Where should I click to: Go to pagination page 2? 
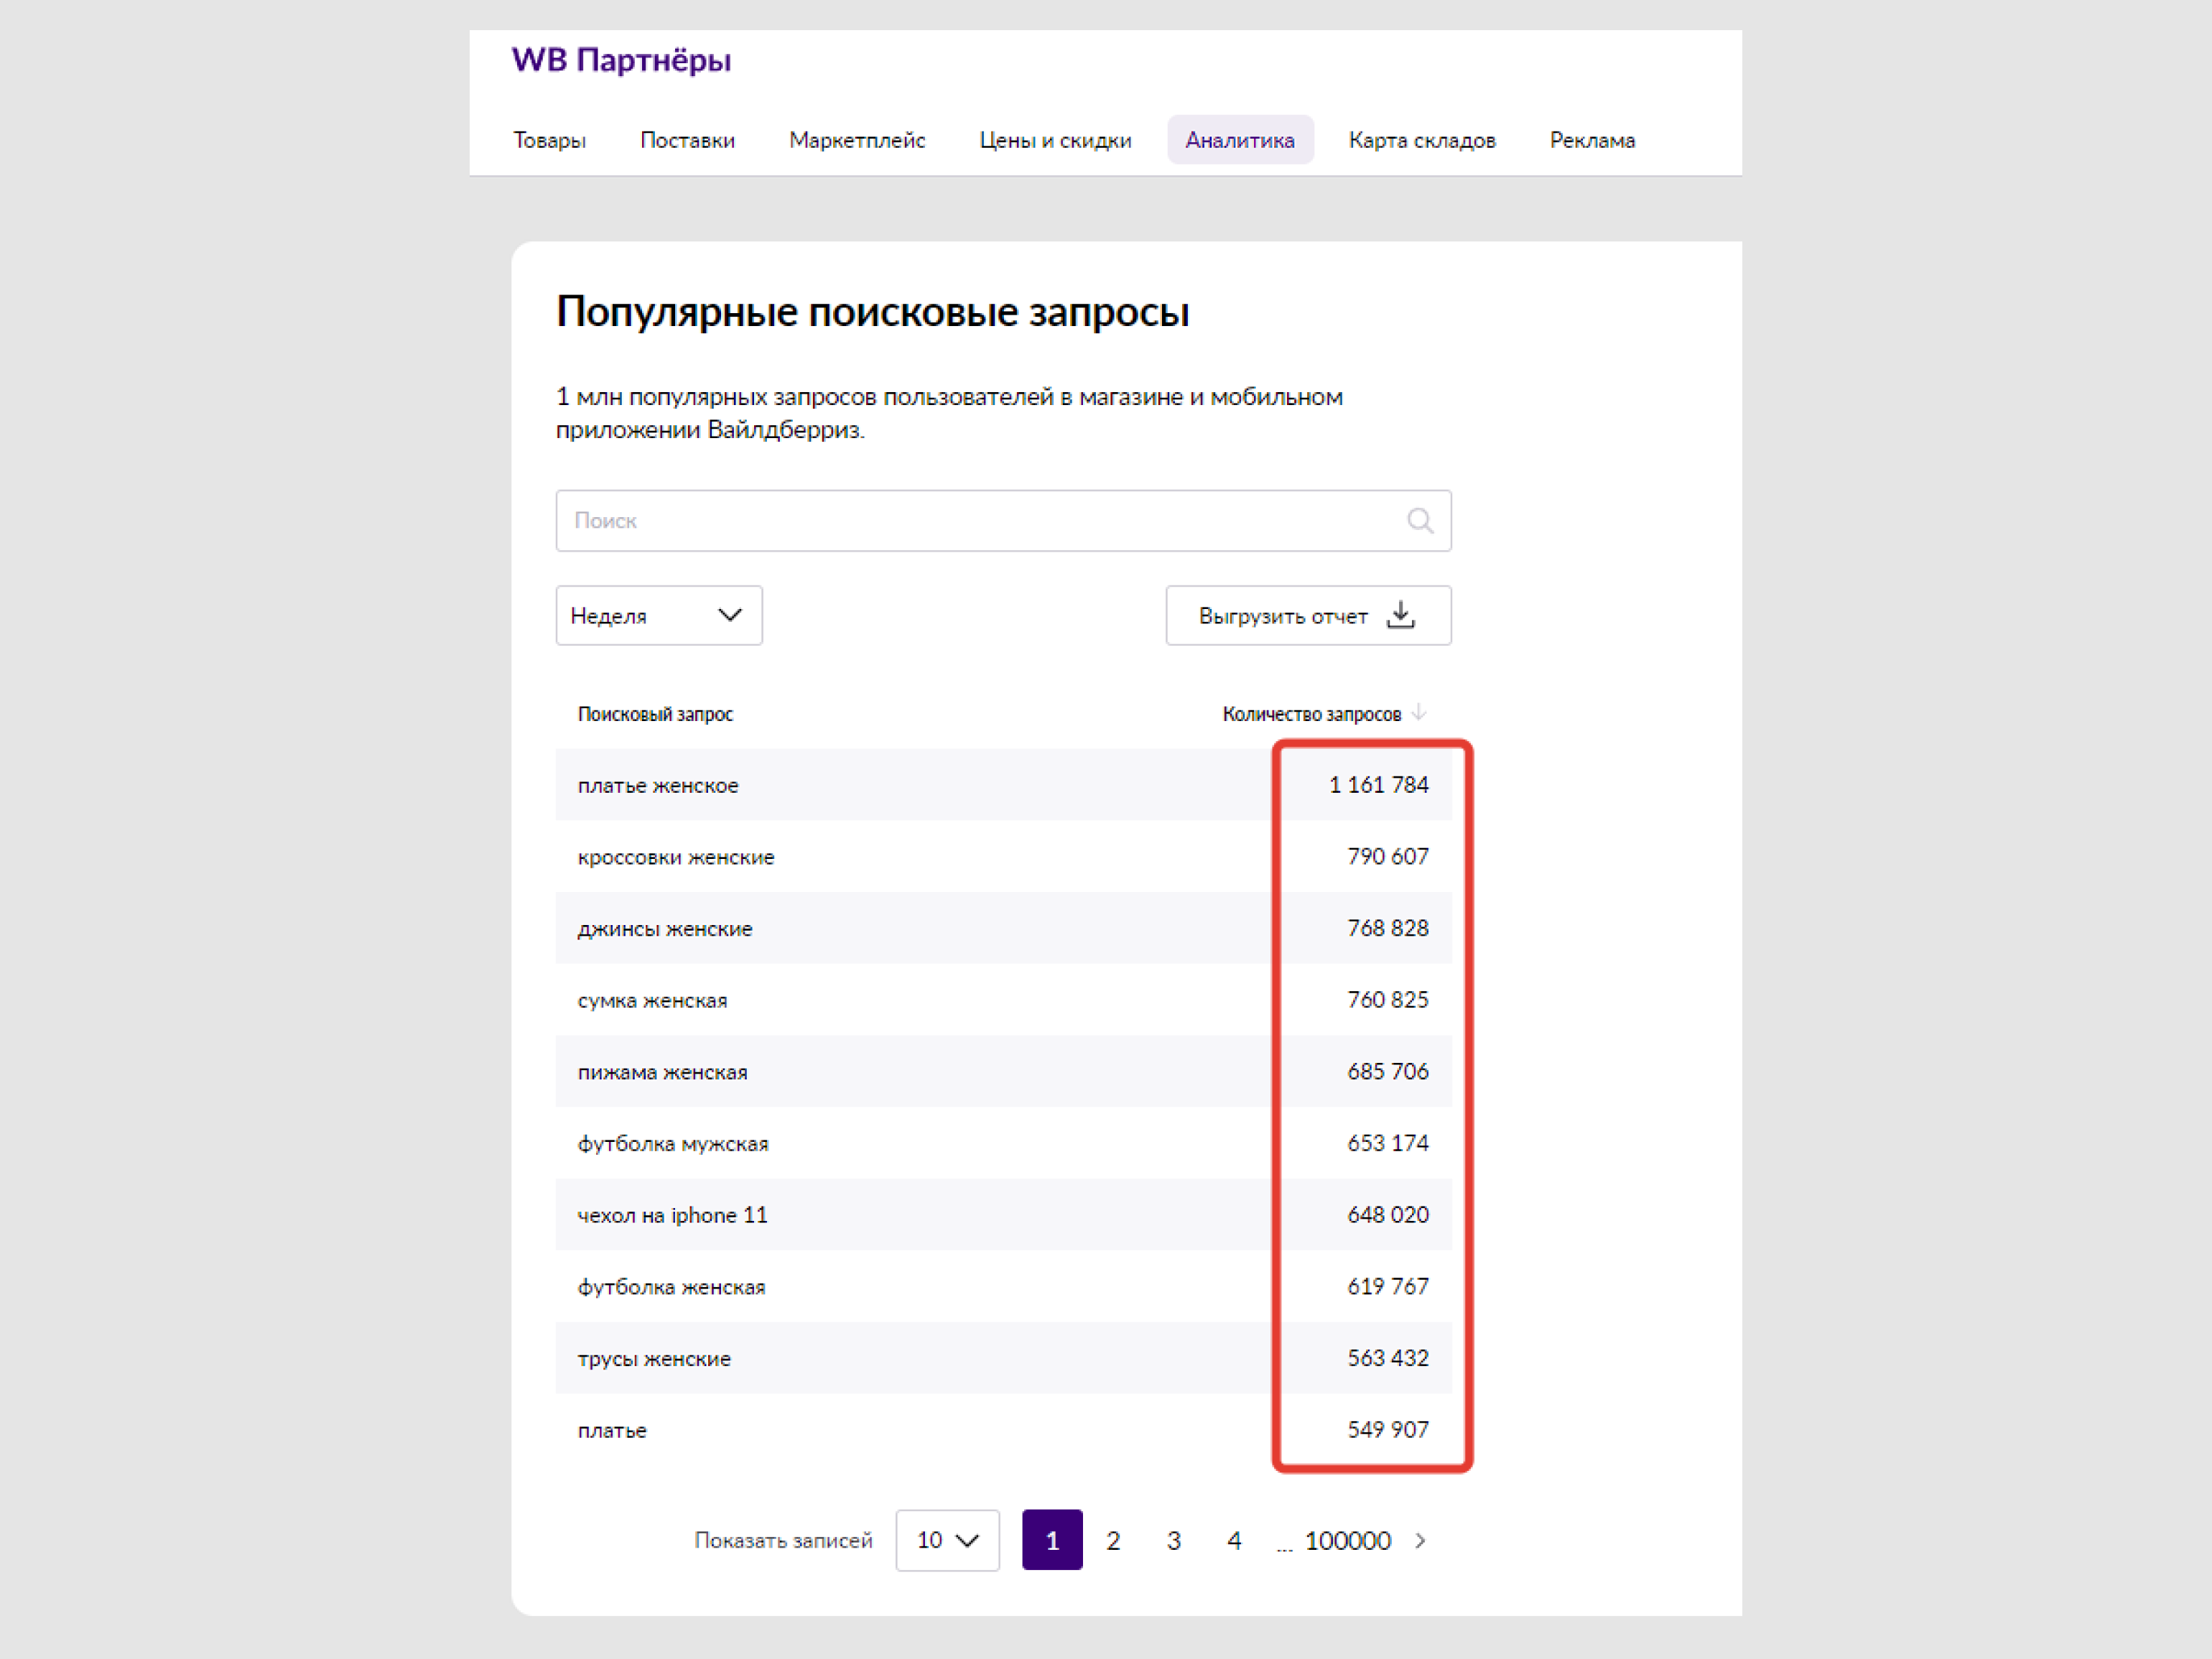1113,1540
